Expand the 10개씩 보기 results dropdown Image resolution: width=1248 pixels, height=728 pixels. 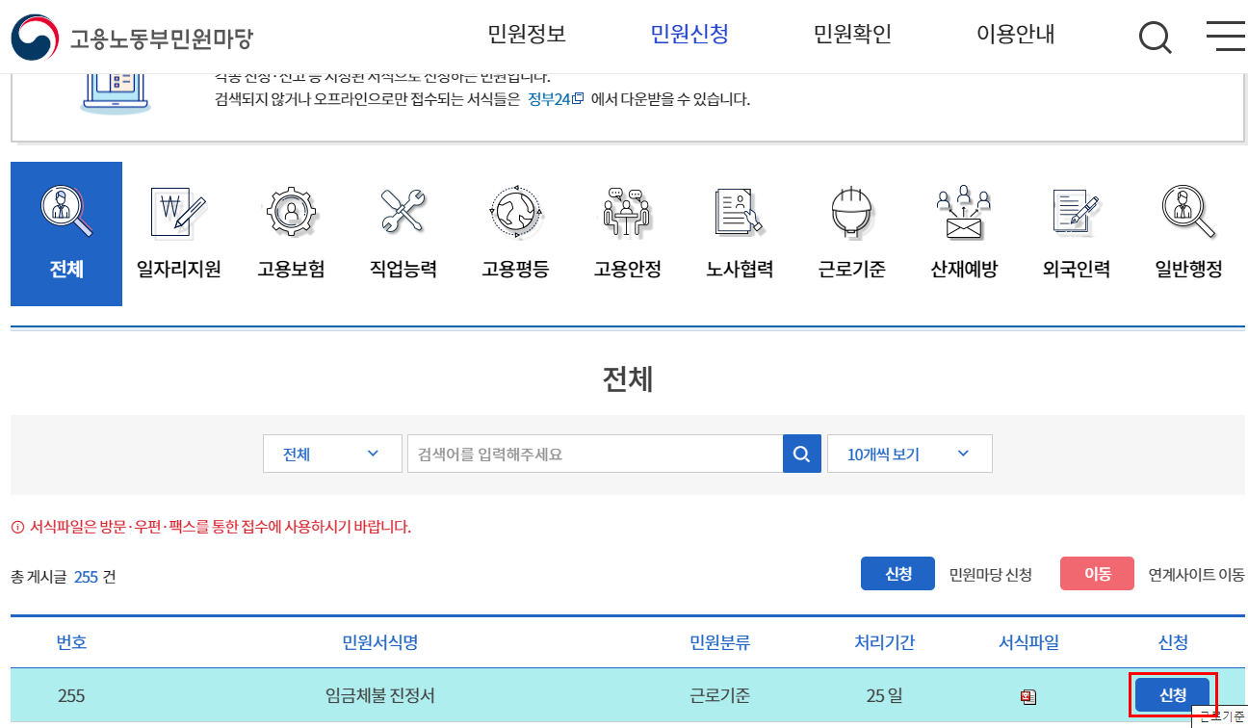[909, 453]
